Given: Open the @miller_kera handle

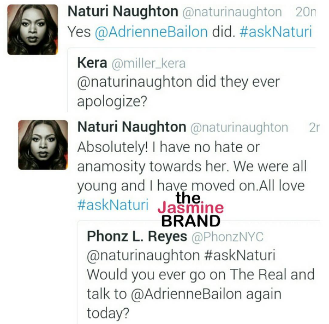Looking at the screenshot, I should click(148, 63).
